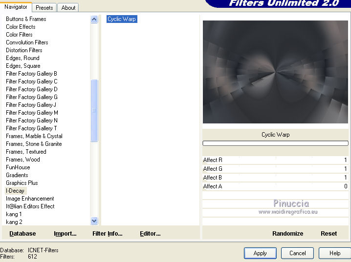Select I-Decay category

[15, 191]
